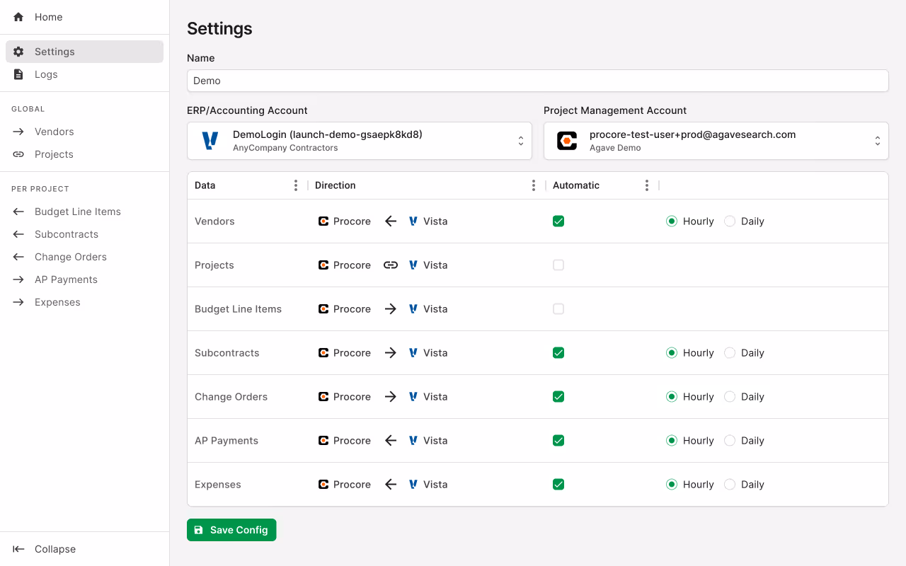Click the right arrow icon beside sidebar AP Payments
Image resolution: width=906 pixels, height=566 pixels.
(18, 279)
